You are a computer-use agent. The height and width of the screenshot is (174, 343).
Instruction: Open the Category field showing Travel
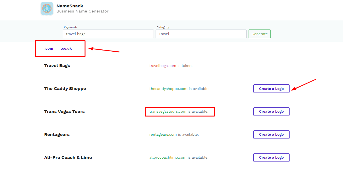pos(201,34)
